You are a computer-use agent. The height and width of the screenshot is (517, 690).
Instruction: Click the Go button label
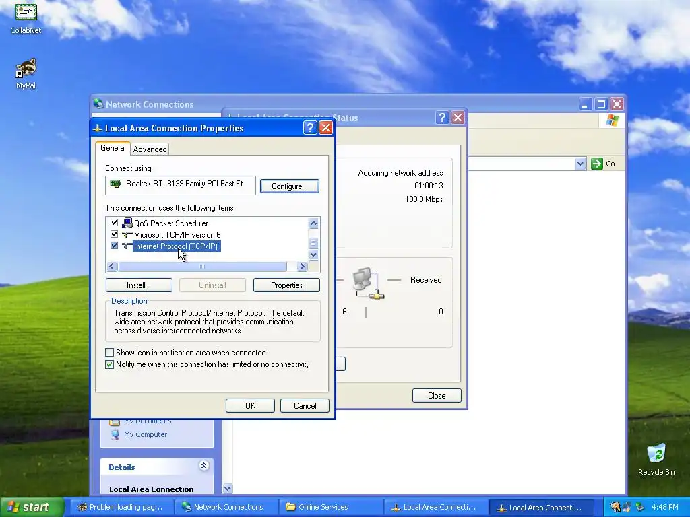[x=610, y=164]
